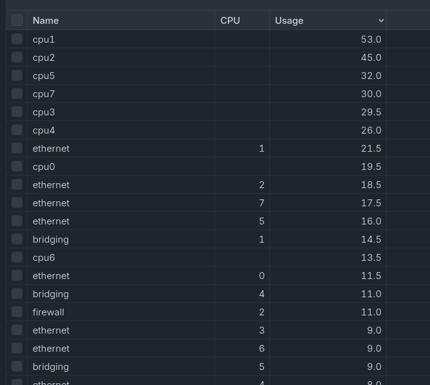Select the bridging row on CPU 4
This screenshot has width=430, height=385.
pyautogui.click(x=51, y=293)
